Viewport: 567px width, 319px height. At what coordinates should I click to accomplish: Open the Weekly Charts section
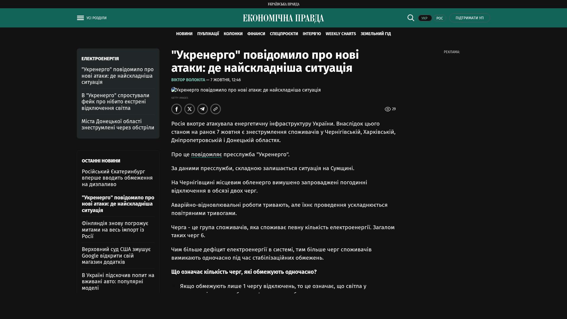tap(340, 34)
